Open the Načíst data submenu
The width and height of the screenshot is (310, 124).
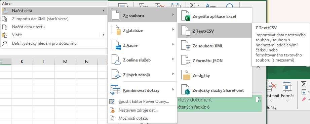tap(54, 11)
